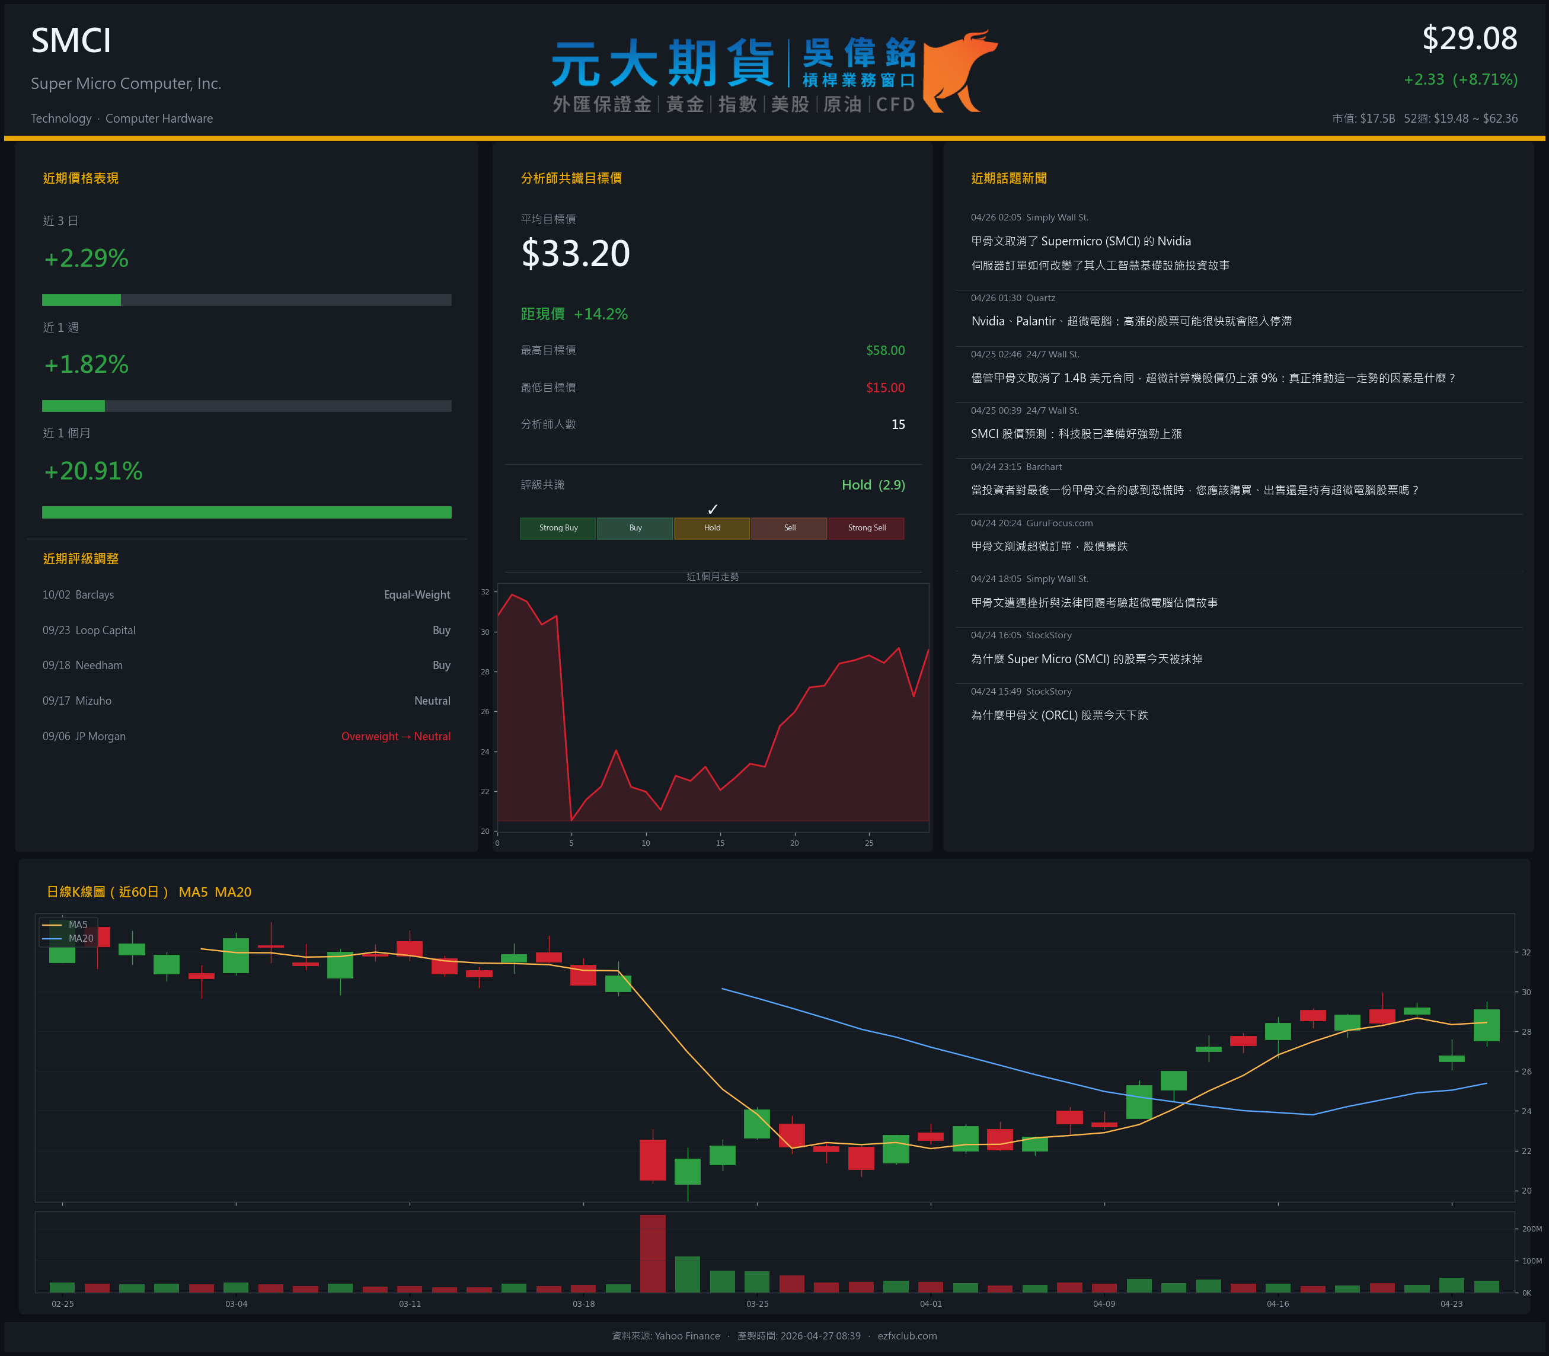This screenshot has height=1356, width=1549.
Task: Click the 09/06 JP Morgan rating row
Action: pyautogui.click(x=247, y=736)
